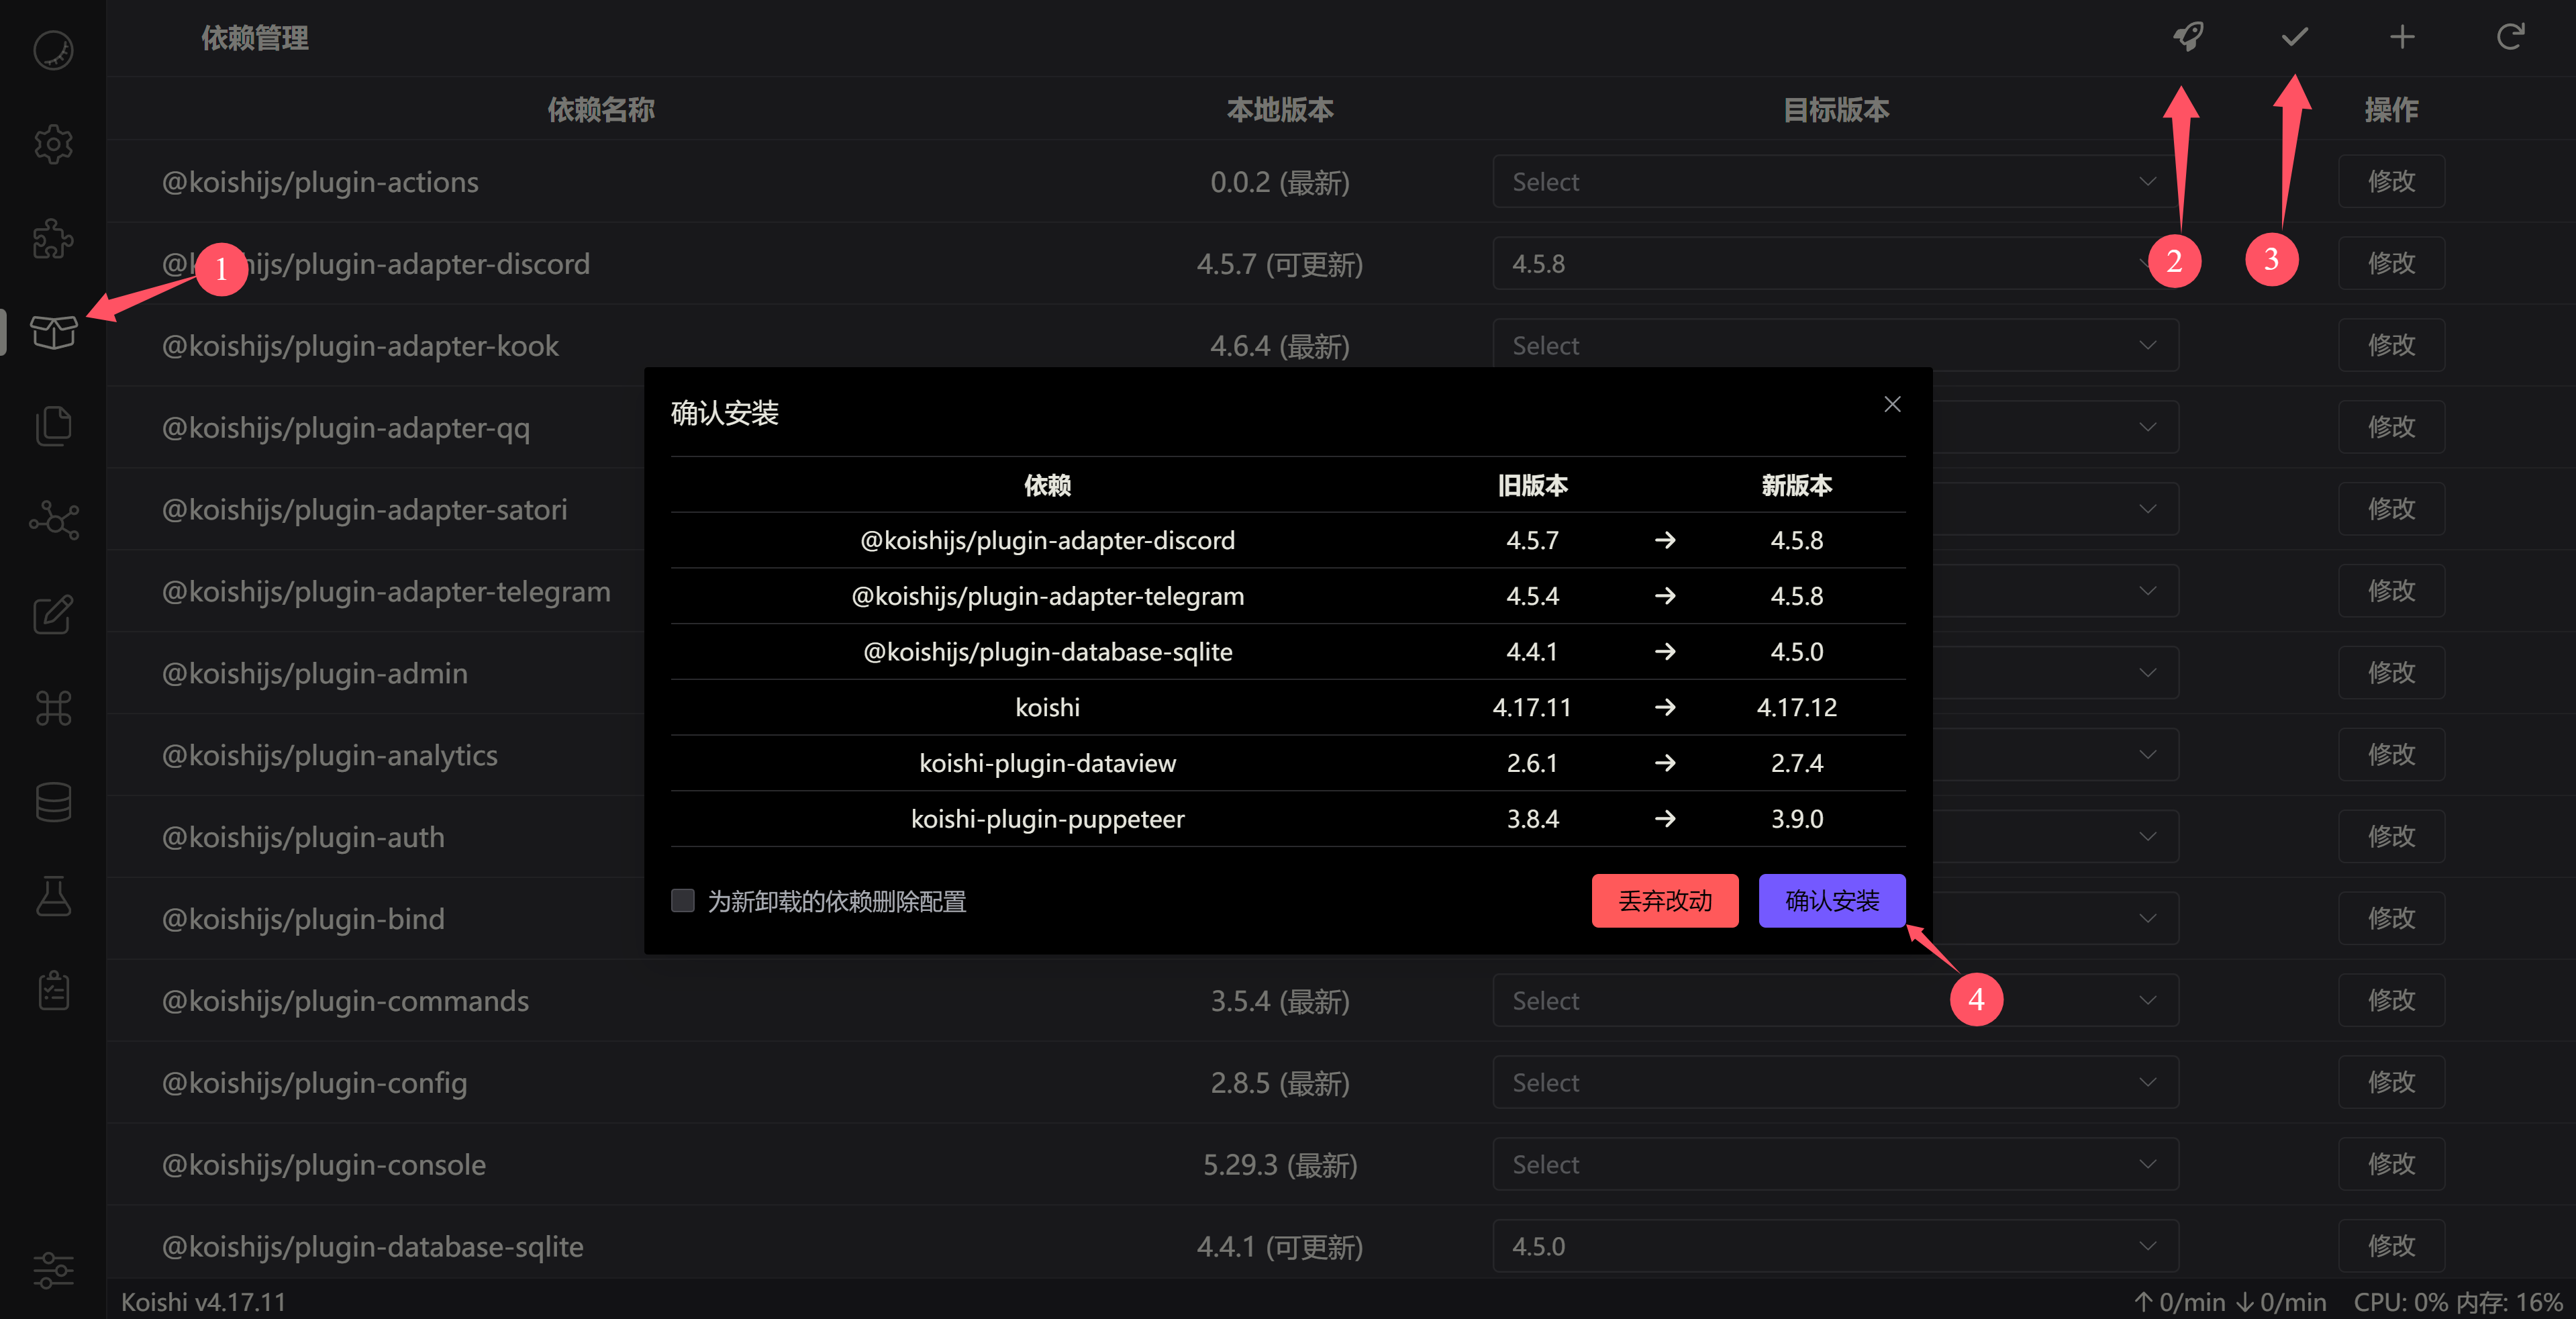
Task: Click 丢弃改动 to discard changes
Action: pyautogui.click(x=1664, y=900)
